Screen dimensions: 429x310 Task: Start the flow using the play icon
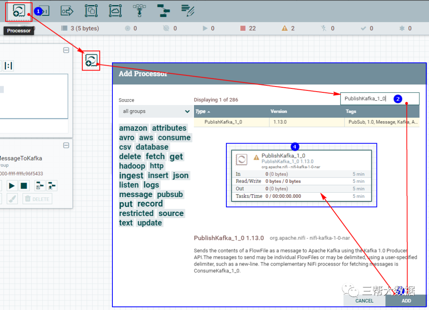point(12,186)
